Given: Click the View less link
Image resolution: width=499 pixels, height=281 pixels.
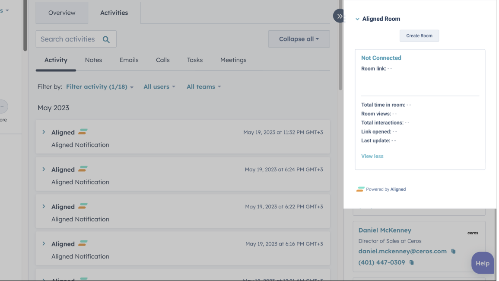Looking at the screenshot, I should [372, 156].
